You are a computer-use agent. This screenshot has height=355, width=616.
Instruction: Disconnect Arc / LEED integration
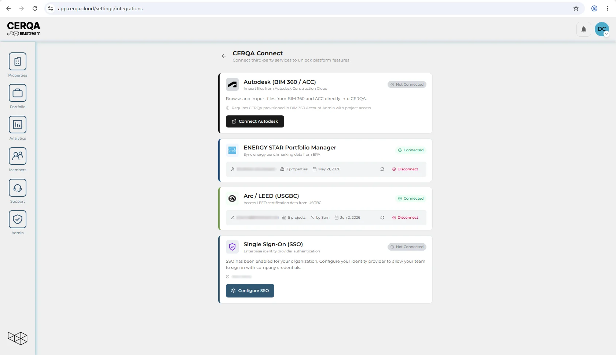point(405,218)
